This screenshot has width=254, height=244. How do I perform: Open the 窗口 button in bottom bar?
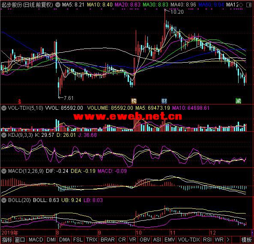(x=20, y=240)
